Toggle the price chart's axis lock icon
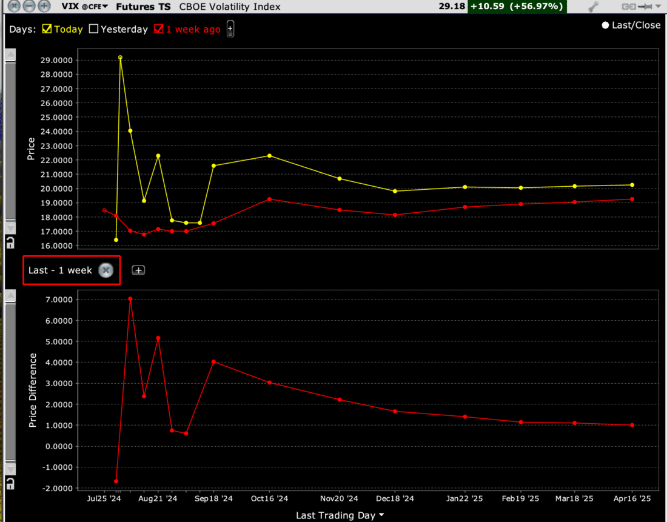The height and width of the screenshot is (522, 667). 10,243
